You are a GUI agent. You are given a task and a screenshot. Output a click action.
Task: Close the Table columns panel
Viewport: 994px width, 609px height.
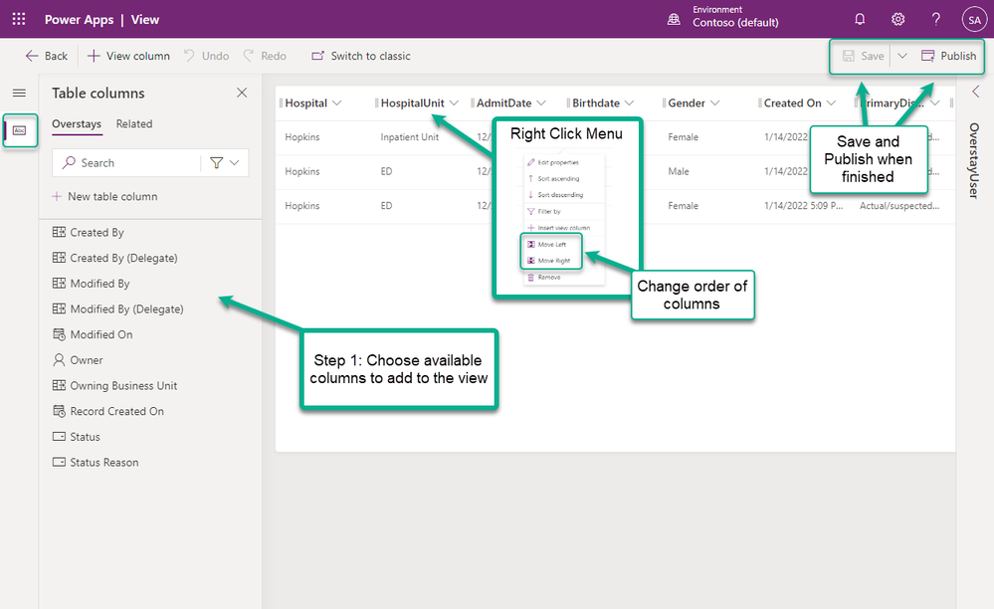pyautogui.click(x=242, y=93)
